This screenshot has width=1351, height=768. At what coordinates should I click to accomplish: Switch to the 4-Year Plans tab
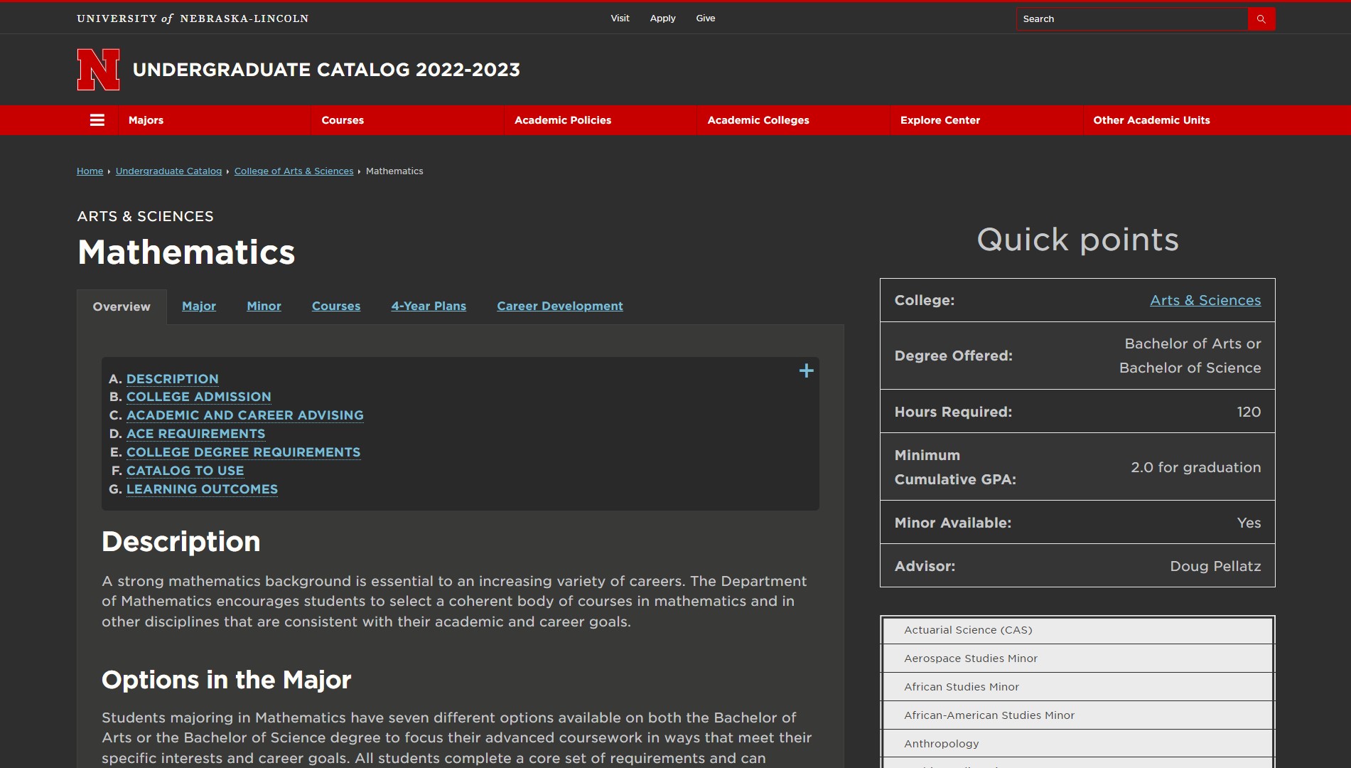[x=428, y=306]
